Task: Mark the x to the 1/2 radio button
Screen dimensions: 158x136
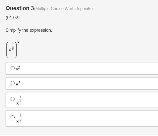Action: [x=13, y=117]
